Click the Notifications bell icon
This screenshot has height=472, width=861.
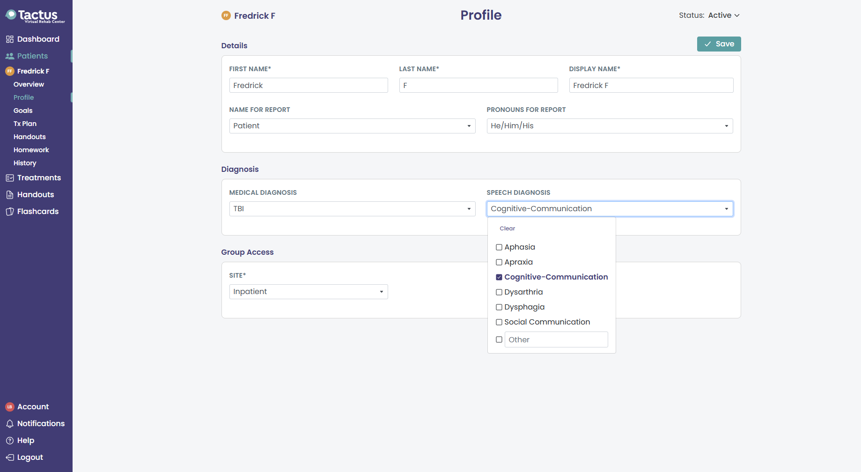(x=9, y=424)
